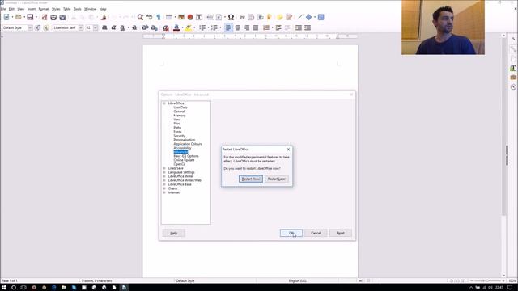The height and width of the screenshot is (291, 518).
Task: Click the Windows Start button
Action: 4,288
